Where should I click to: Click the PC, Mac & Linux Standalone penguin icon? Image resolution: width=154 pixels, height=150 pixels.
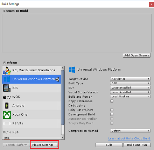pyautogui.click(x=7, y=71)
